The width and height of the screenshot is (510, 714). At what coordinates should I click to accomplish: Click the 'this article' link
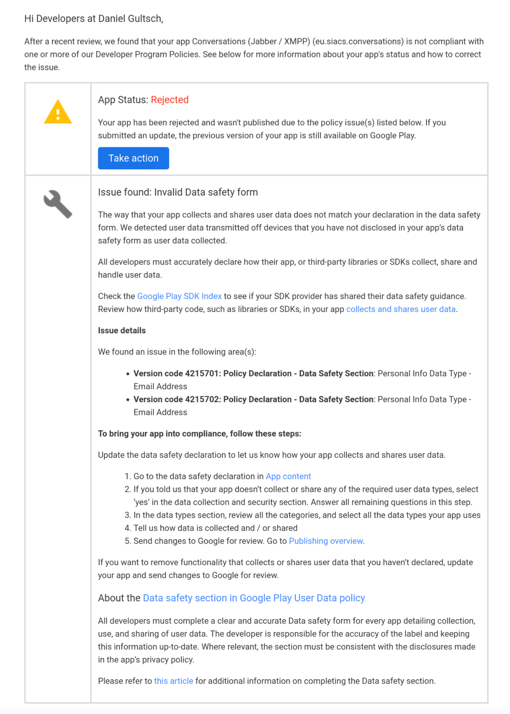173,681
